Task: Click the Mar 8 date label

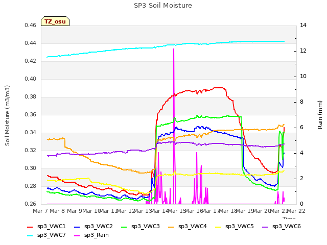Action: (57, 211)
